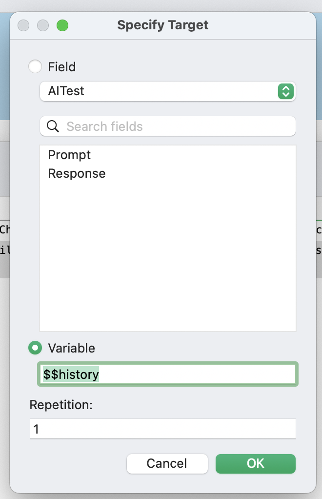Click the "Field" label text

[61, 67]
